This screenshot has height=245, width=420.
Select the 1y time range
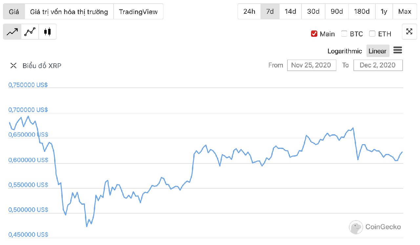384,11
